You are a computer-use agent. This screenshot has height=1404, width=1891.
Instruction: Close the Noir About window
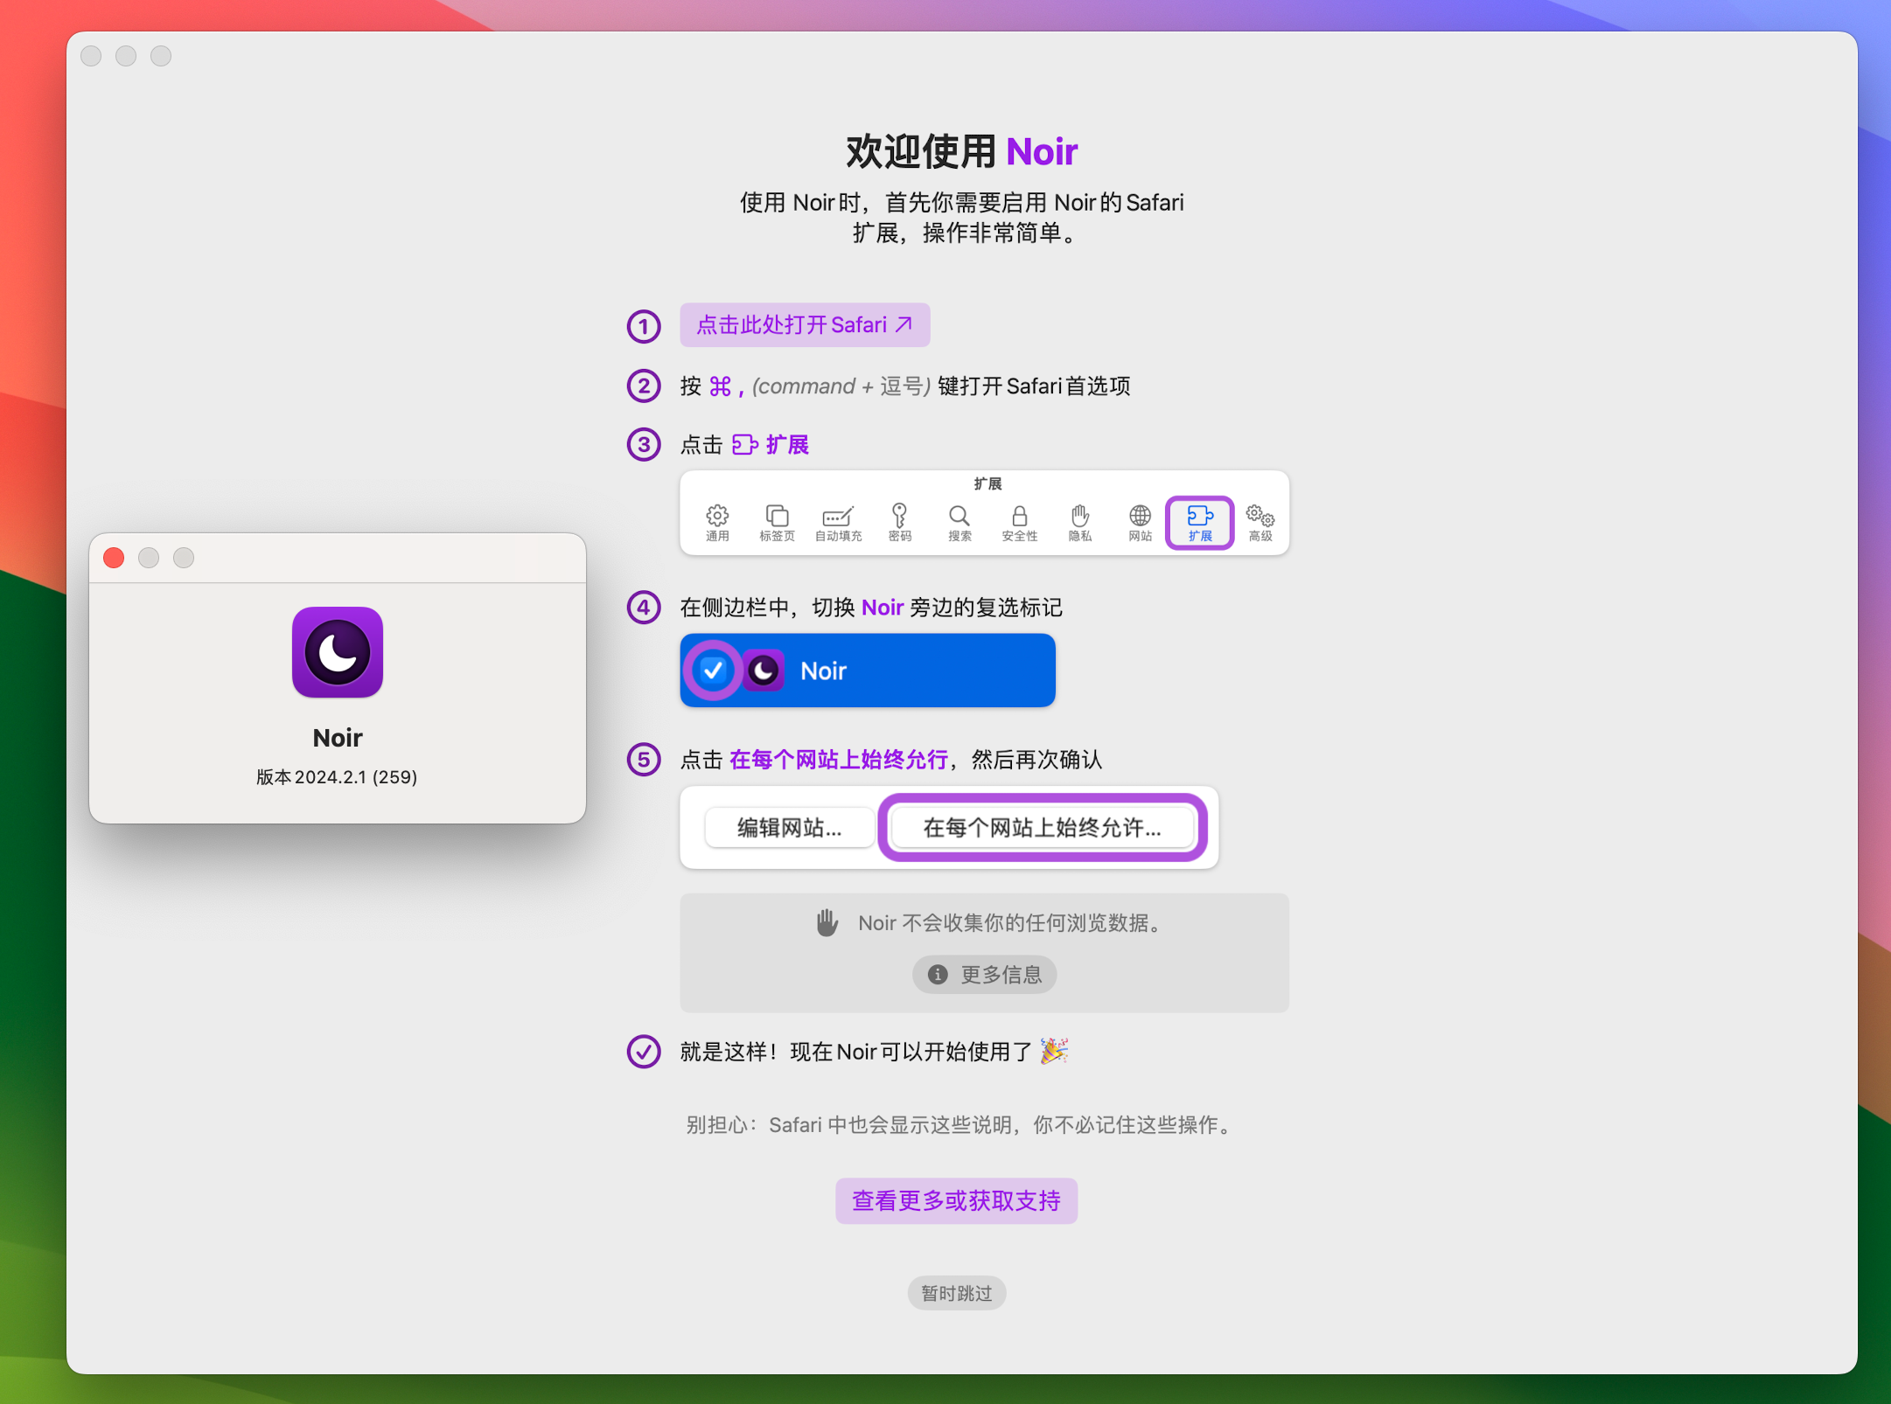[x=114, y=558]
